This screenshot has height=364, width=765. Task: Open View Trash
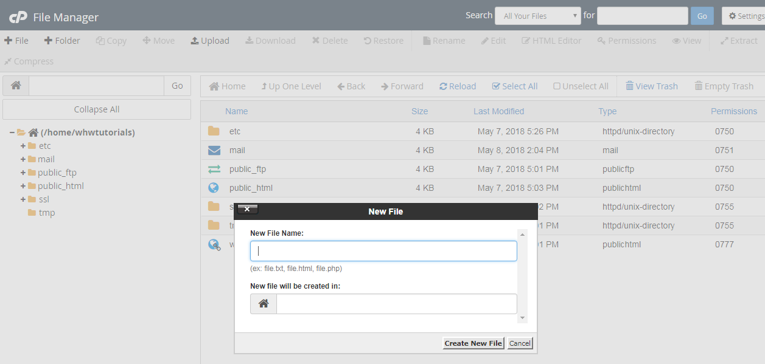click(x=651, y=86)
